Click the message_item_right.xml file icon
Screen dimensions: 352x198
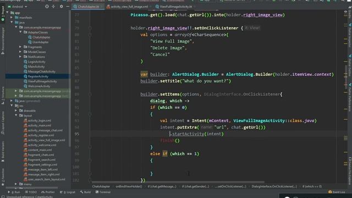click(x=25, y=174)
